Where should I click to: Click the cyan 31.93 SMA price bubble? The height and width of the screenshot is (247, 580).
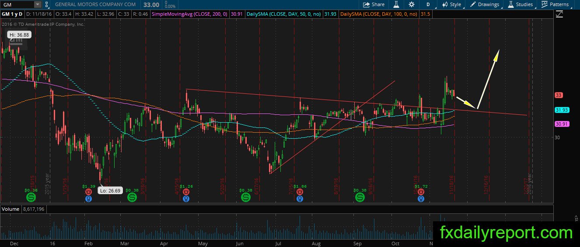[562, 110]
